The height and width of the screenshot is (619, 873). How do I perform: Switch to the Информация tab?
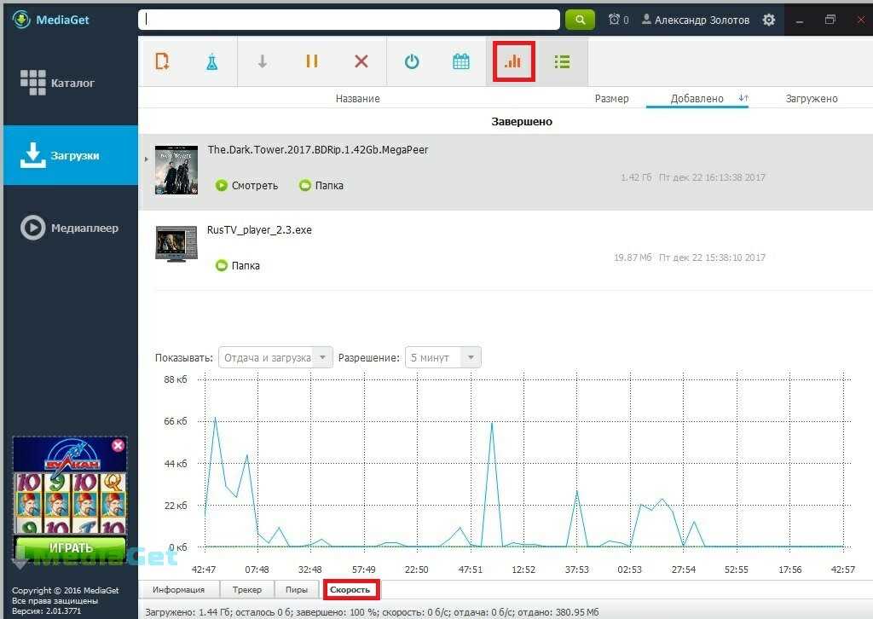point(179,589)
